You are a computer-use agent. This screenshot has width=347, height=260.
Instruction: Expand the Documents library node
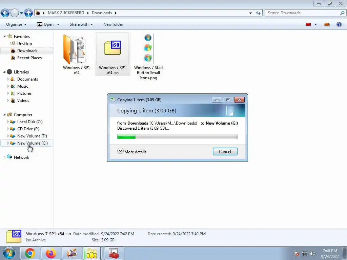[8, 79]
